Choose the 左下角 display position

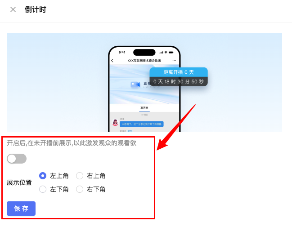coord(43,189)
